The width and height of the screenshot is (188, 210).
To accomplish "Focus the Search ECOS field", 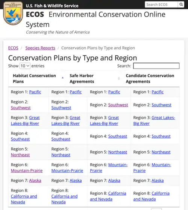I will (161, 5).
